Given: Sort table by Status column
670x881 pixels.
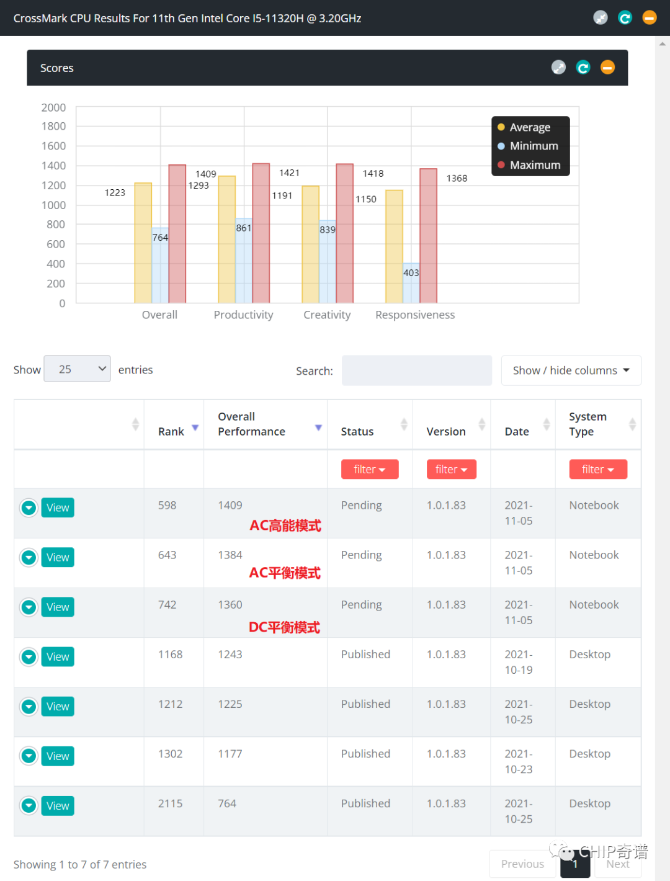Looking at the screenshot, I should [x=370, y=425].
